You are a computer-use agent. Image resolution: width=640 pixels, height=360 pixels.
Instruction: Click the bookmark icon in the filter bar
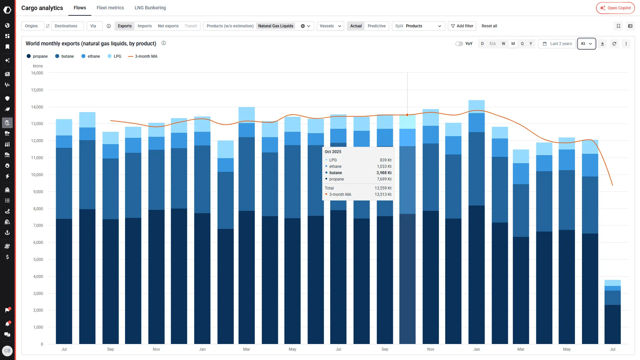pyautogui.click(x=618, y=26)
